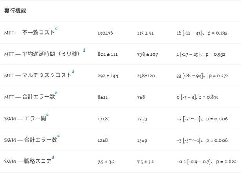
Task: Click footnote d after MTT マルチタスクコスト
Action: coord(72,72)
